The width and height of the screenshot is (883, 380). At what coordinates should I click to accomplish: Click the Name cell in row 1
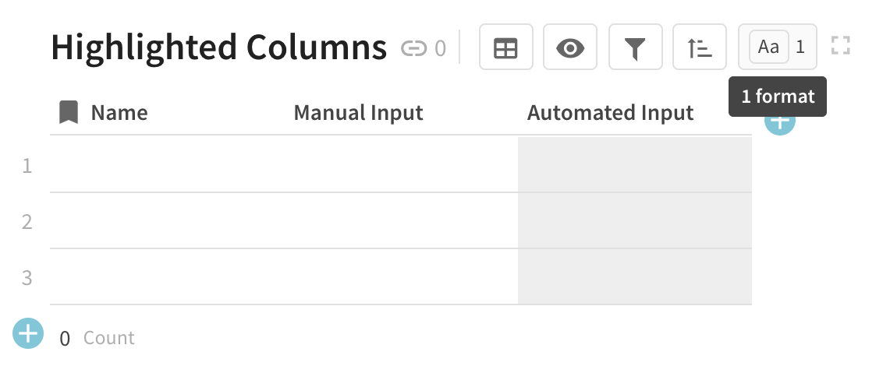[167, 165]
